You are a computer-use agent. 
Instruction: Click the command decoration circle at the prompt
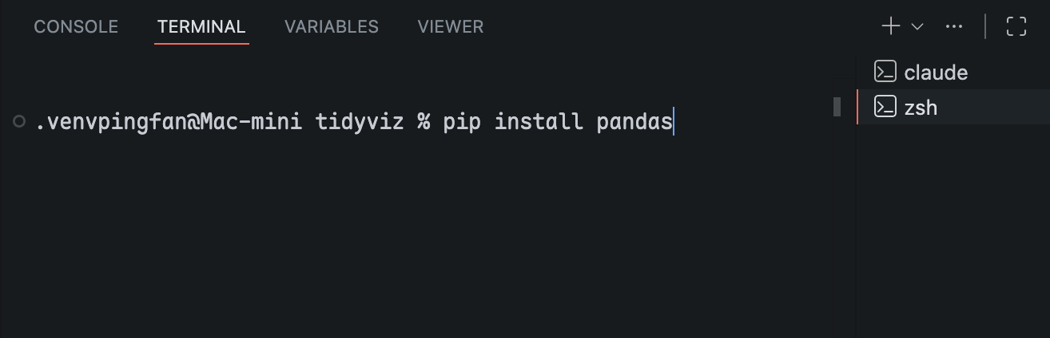point(18,122)
